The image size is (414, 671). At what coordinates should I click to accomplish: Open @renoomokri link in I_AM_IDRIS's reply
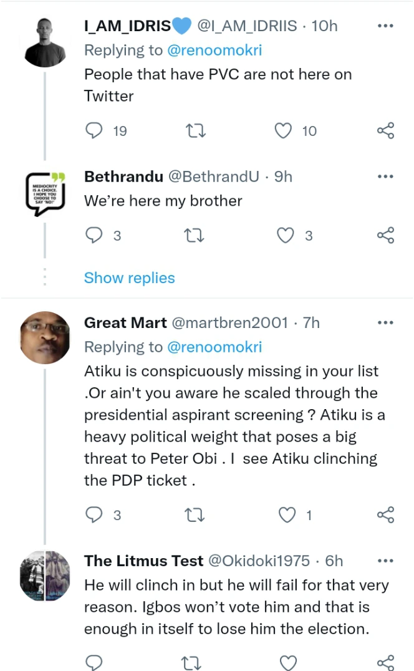pyautogui.click(x=215, y=50)
